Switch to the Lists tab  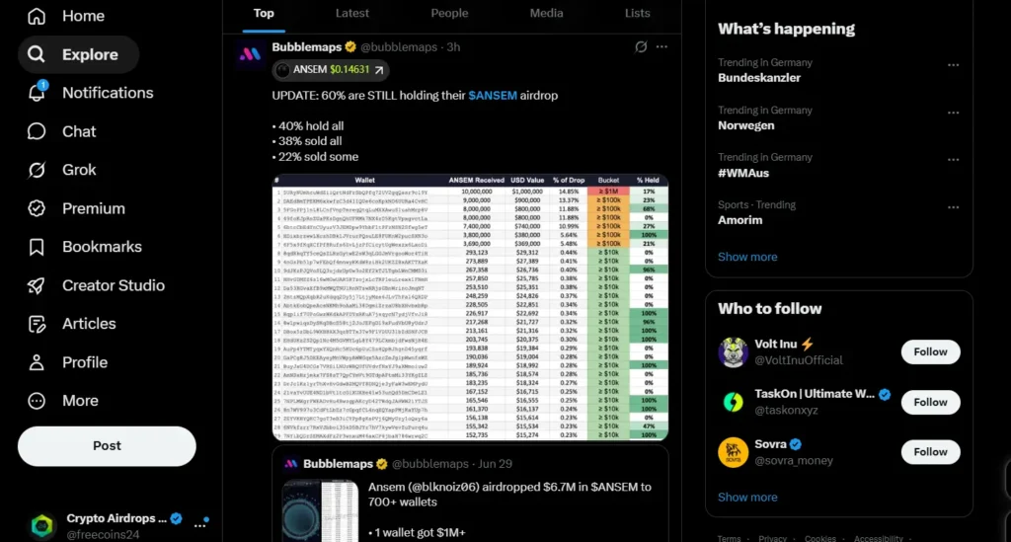tap(637, 14)
